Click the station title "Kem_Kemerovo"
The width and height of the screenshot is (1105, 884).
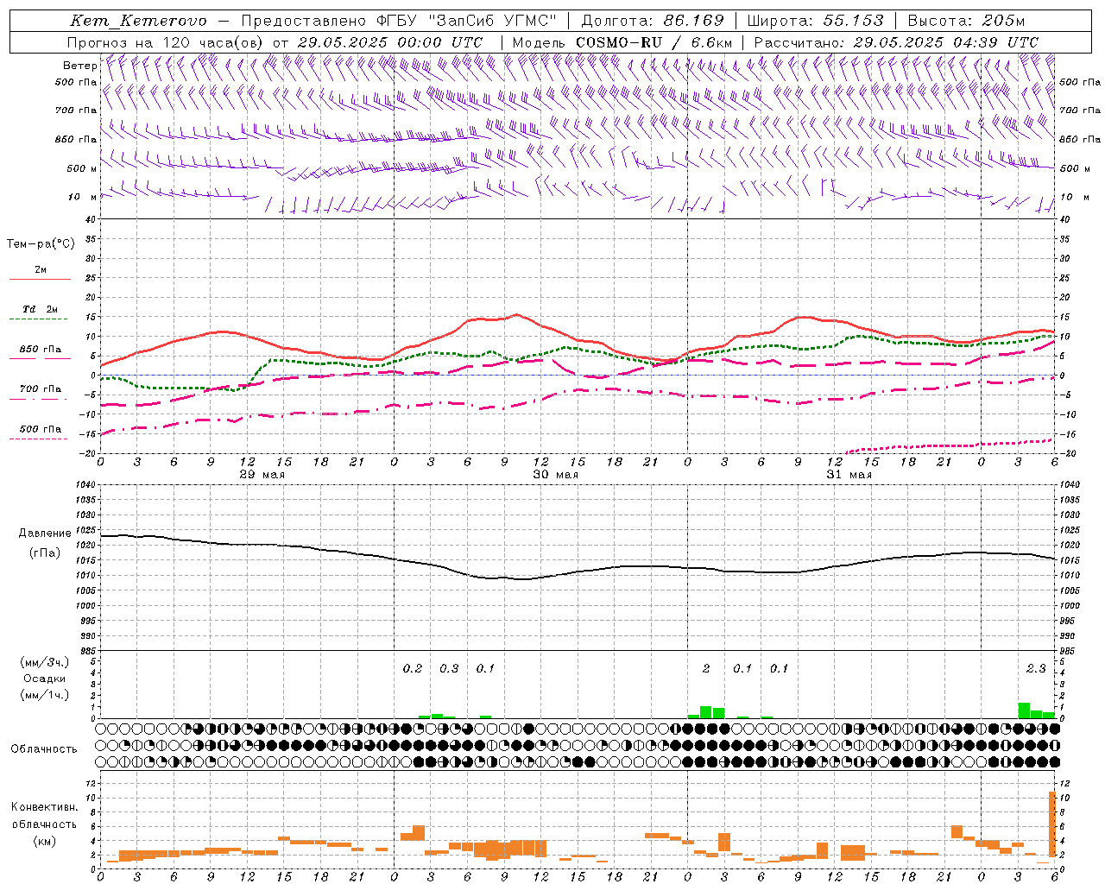138,21
